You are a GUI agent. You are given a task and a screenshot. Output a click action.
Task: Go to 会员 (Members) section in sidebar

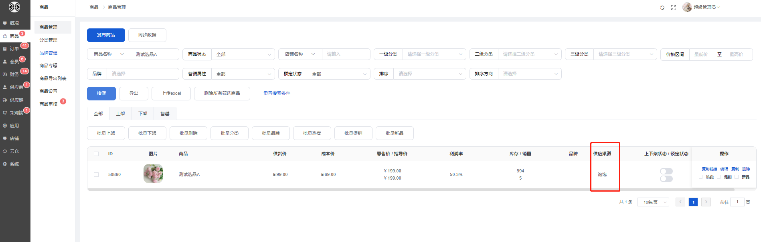pyautogui.click(x=14, y=62)
